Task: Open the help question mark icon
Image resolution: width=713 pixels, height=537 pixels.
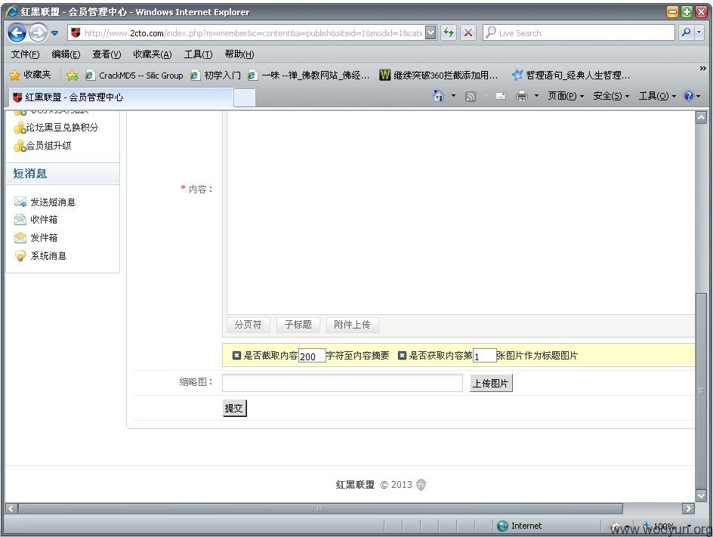Action: (689, 96)
